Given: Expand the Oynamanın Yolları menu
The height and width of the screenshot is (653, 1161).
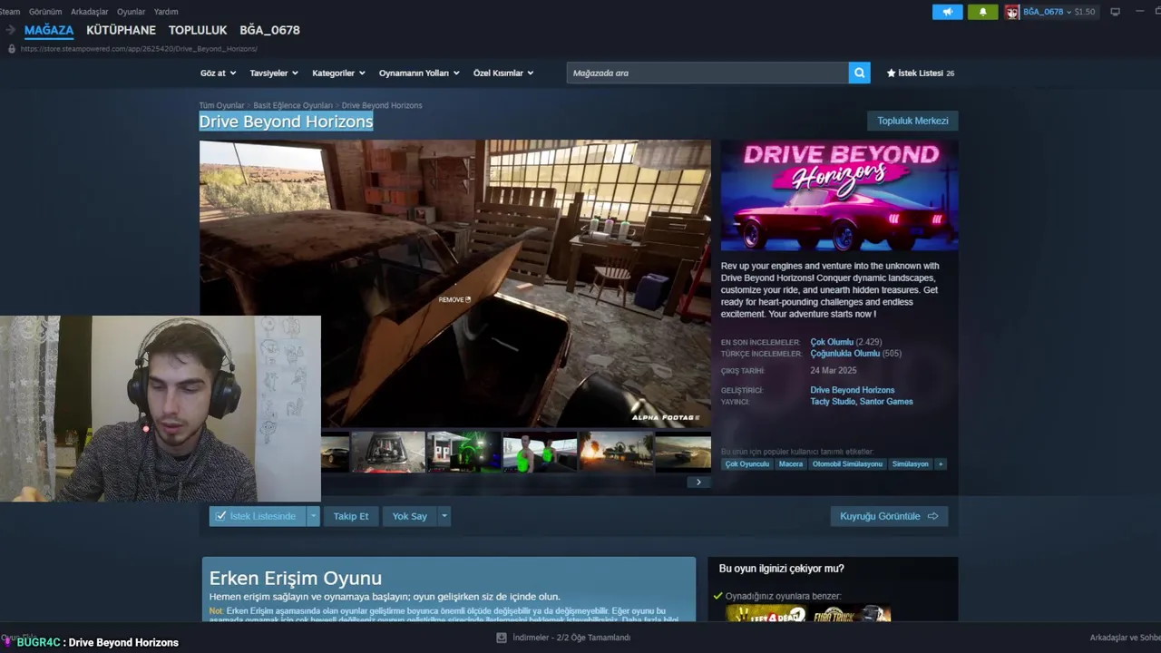Looking at the screenshot, I should (x=419, y=73).
